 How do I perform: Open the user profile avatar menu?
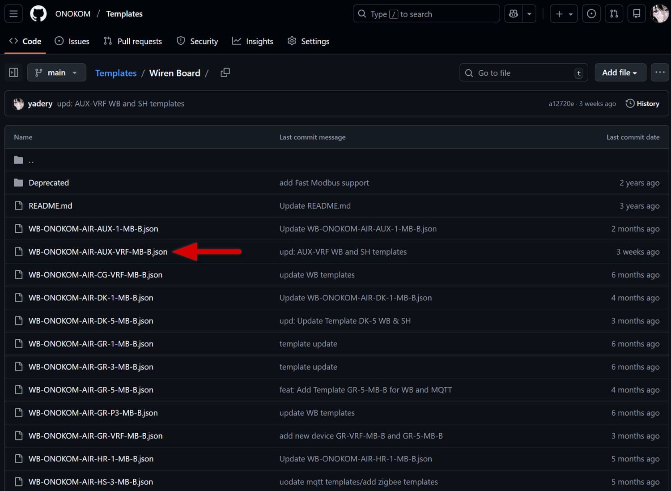click(659, 14)
